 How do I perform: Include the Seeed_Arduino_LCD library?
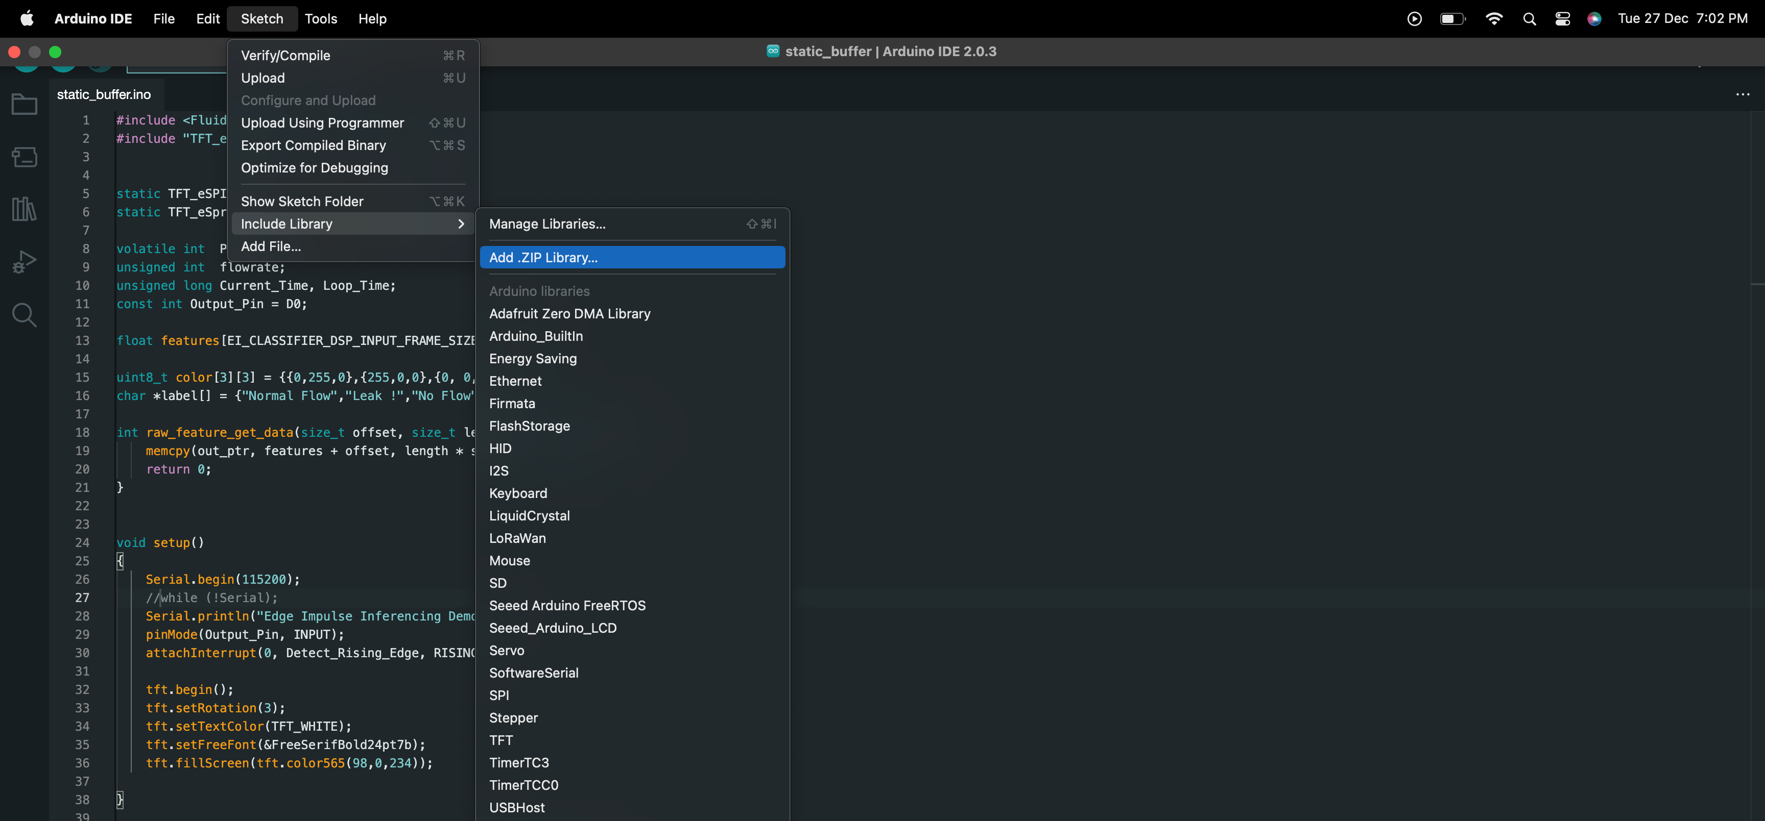[x=632, y=629]
